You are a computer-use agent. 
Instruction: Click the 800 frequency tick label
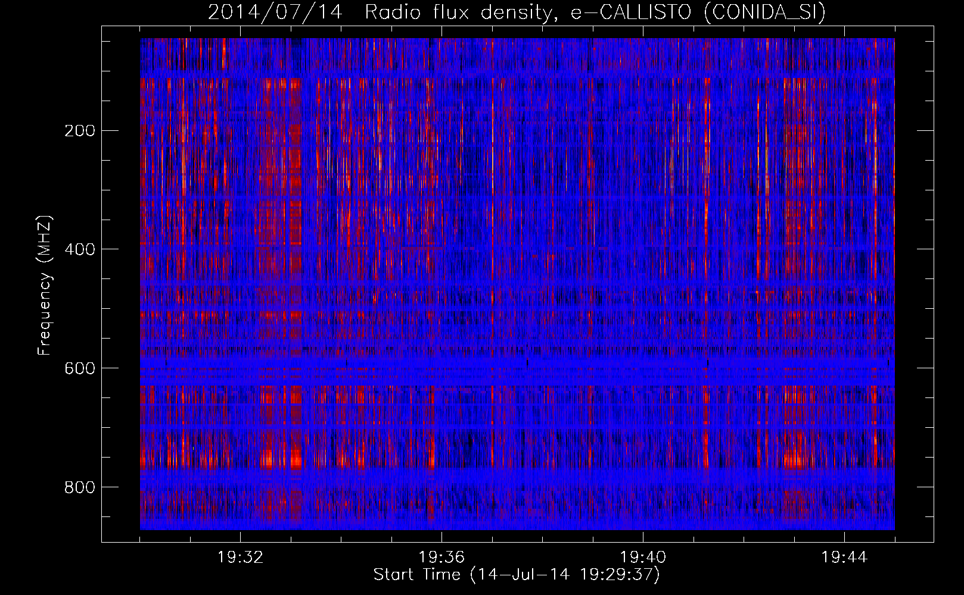[x=79, y=487]
